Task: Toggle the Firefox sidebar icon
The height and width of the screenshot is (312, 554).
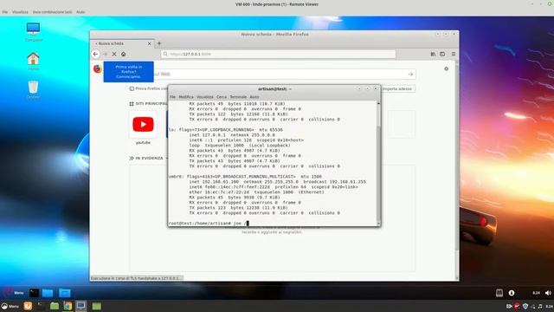Action: click(x=442, y=54)
